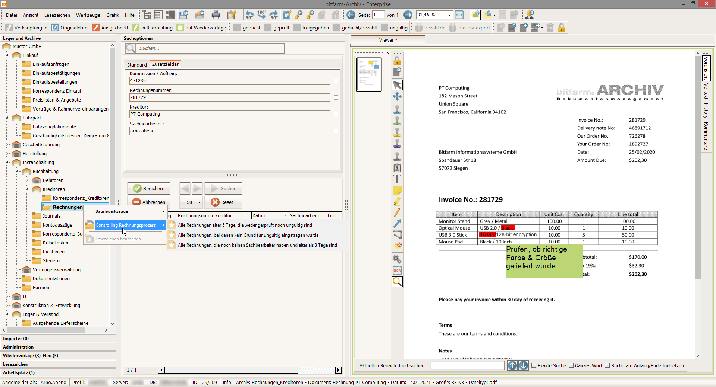Show tree view layout icon

click(147, 15)
